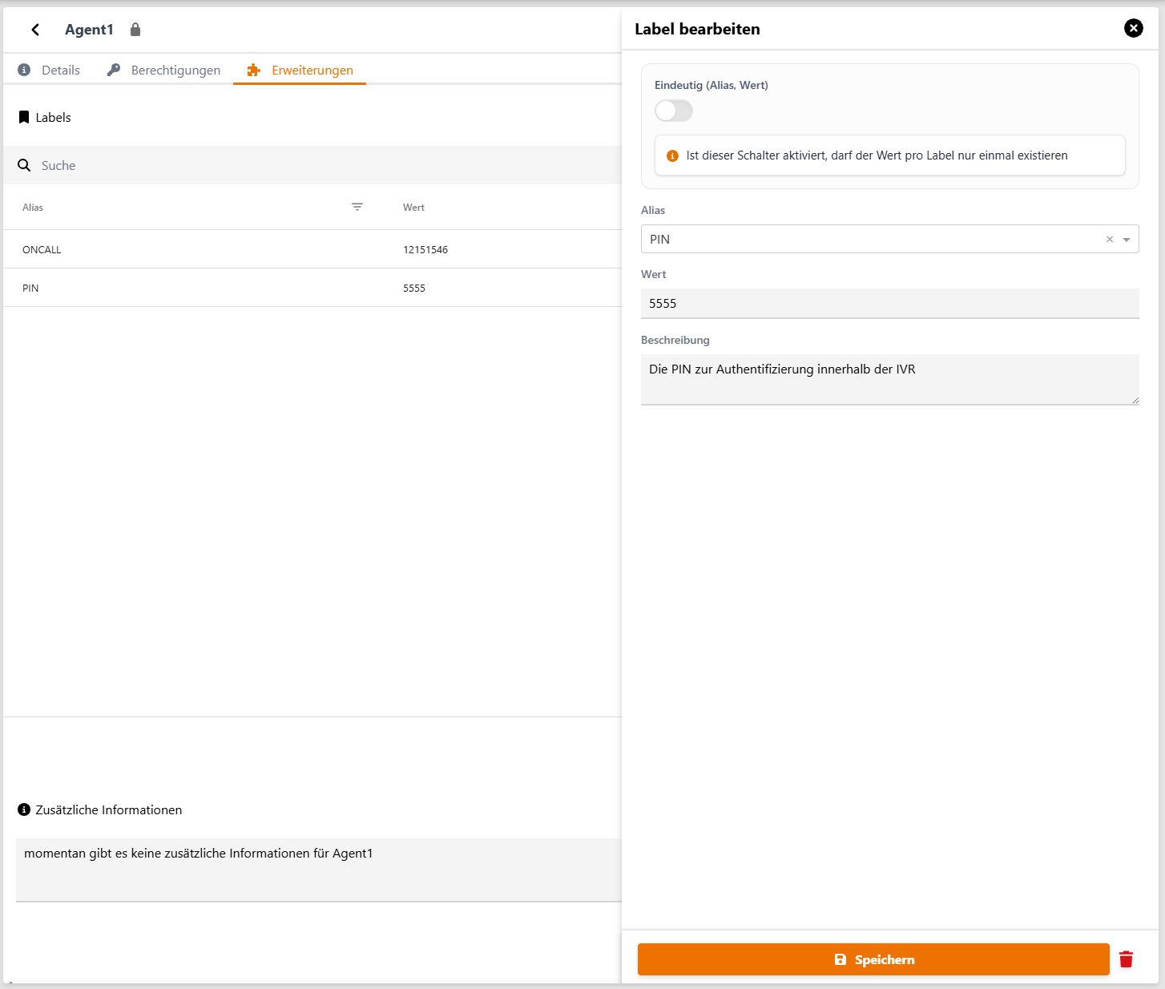
Task: Click the Speichern button
Action: point(873,959)
